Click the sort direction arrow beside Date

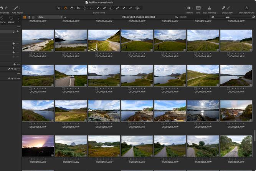tap(65, 17)
